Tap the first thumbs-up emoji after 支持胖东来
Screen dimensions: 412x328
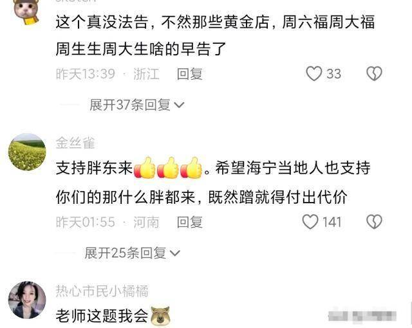[144, 168]
